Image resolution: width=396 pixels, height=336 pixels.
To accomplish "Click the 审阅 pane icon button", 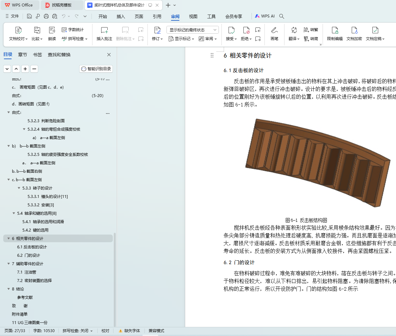I will click(x=208, y=38).
